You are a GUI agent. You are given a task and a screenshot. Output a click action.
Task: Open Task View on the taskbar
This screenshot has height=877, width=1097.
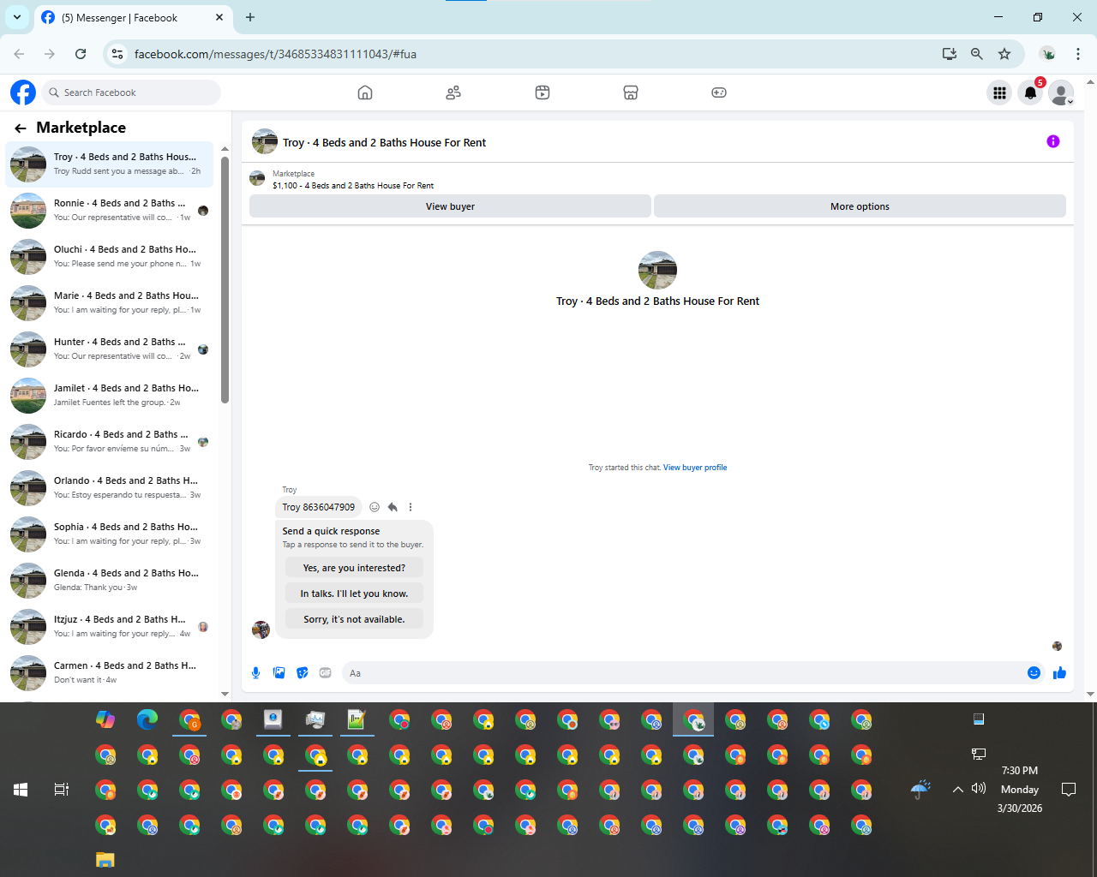62,790
